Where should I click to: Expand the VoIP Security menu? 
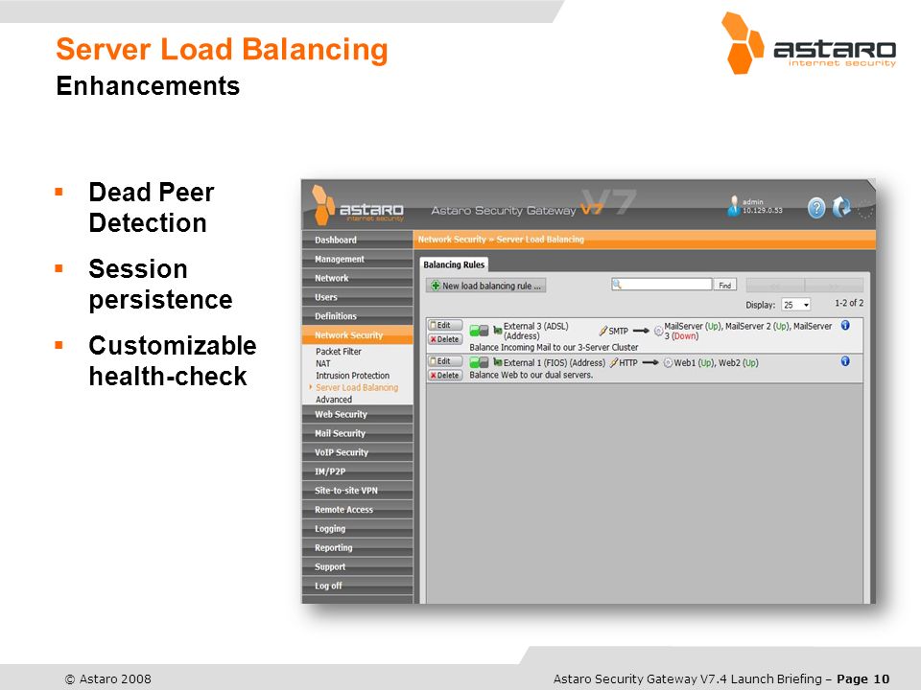(357, 452)
